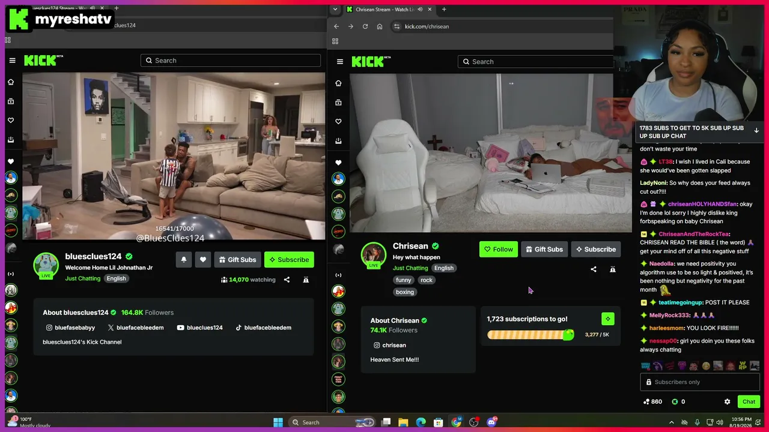This screenshot has width=769, height=432.
Task: Open Following heart in the Chrisean window sidebar
Action: click(x=338, y=122)
